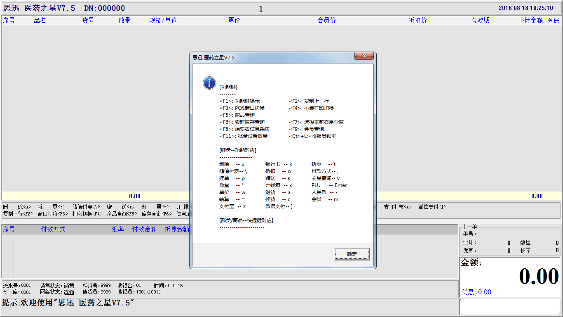Click the 确定 button in the dialog

352,254
